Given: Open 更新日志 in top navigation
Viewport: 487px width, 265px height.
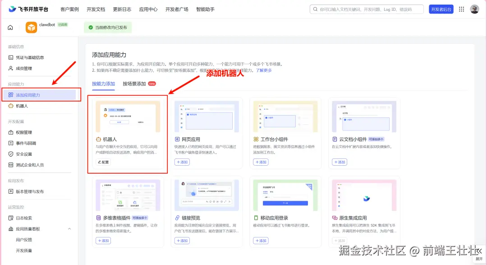Looking at the screenshot, I should (122, 9).
